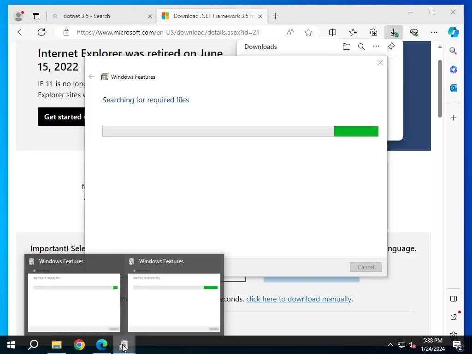Image resolution: width=472 pixels, height=354 pixels.
Task: Click page vertical scrollbar thumb
Action: [x=440, y=88]
